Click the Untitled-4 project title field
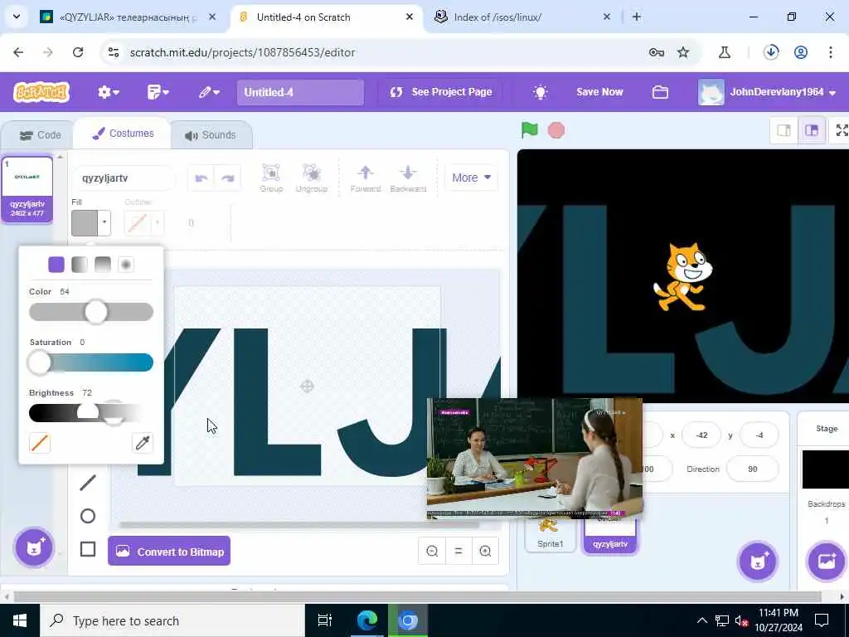This screenshot has width=849, height=637. point(300,92)
